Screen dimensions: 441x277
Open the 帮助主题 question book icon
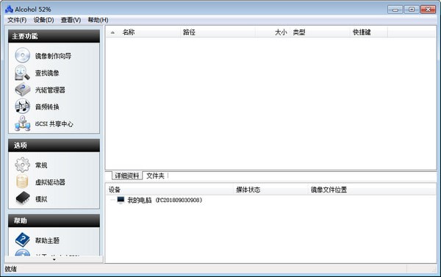[23, 240]
